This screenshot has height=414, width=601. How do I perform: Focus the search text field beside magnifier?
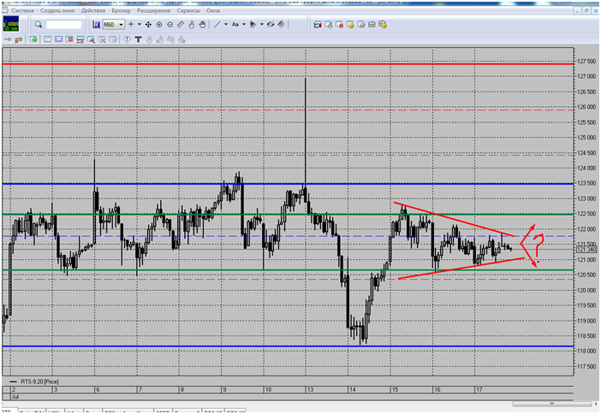[x=64, y=25]
